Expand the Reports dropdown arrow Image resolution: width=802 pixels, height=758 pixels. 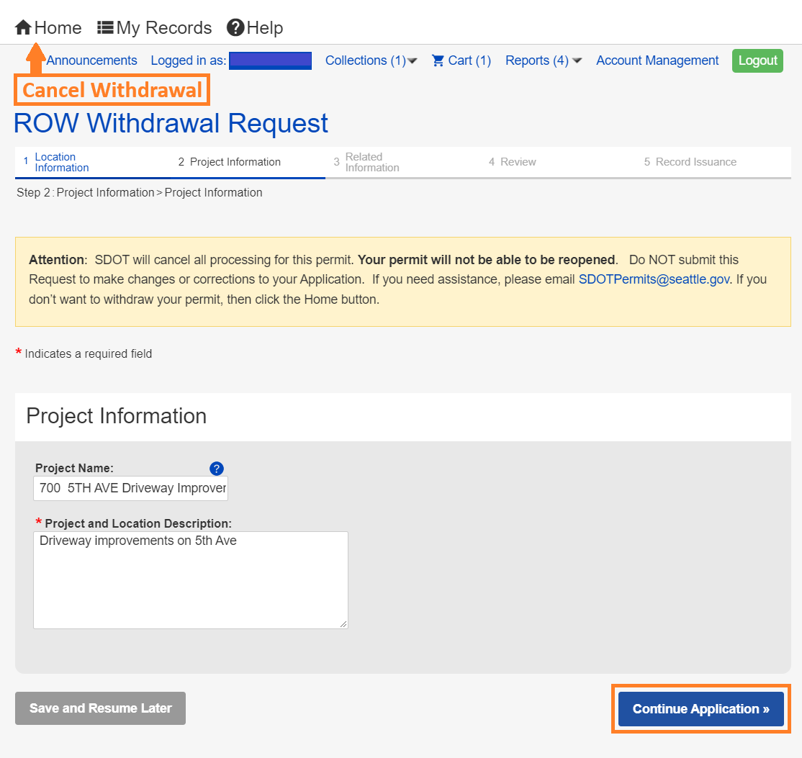coord(577,61)
